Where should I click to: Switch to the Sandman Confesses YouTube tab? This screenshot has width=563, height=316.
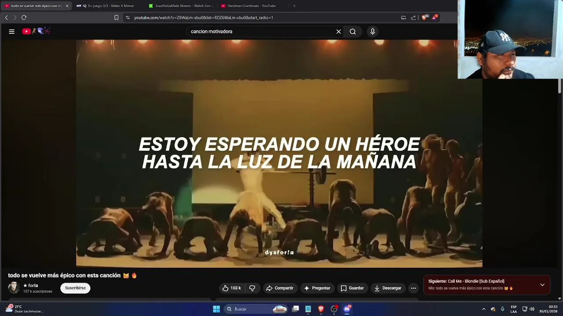[253, 6]
